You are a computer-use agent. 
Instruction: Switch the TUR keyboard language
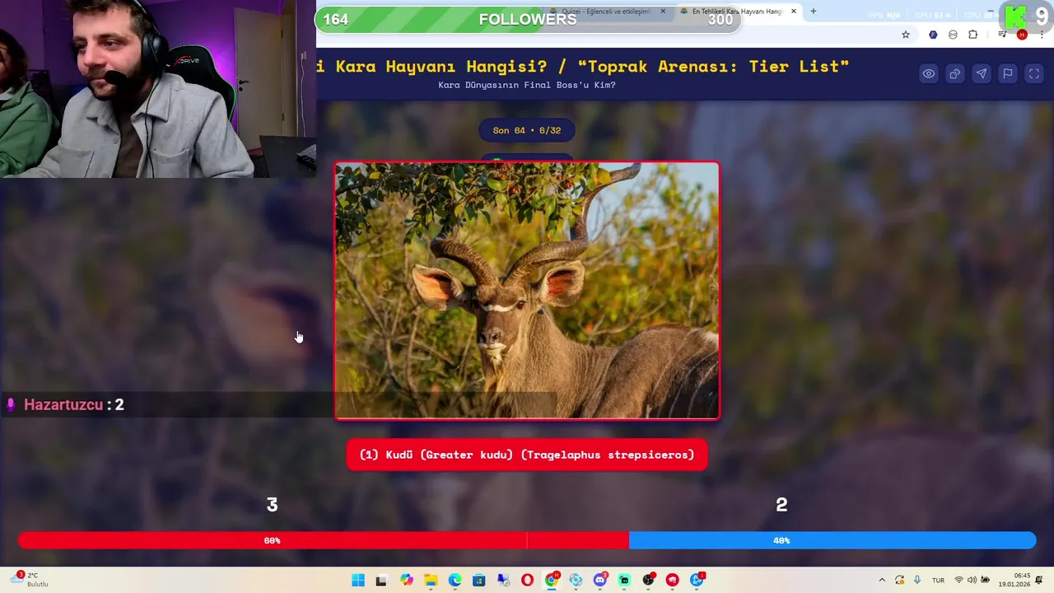pos(938,581)
